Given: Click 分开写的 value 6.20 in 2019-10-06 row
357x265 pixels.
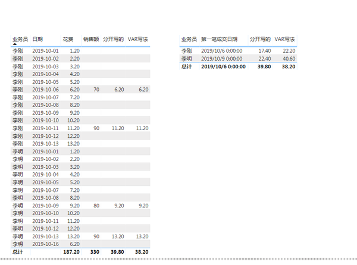Looking at the screenshot, I should point(119,90).
